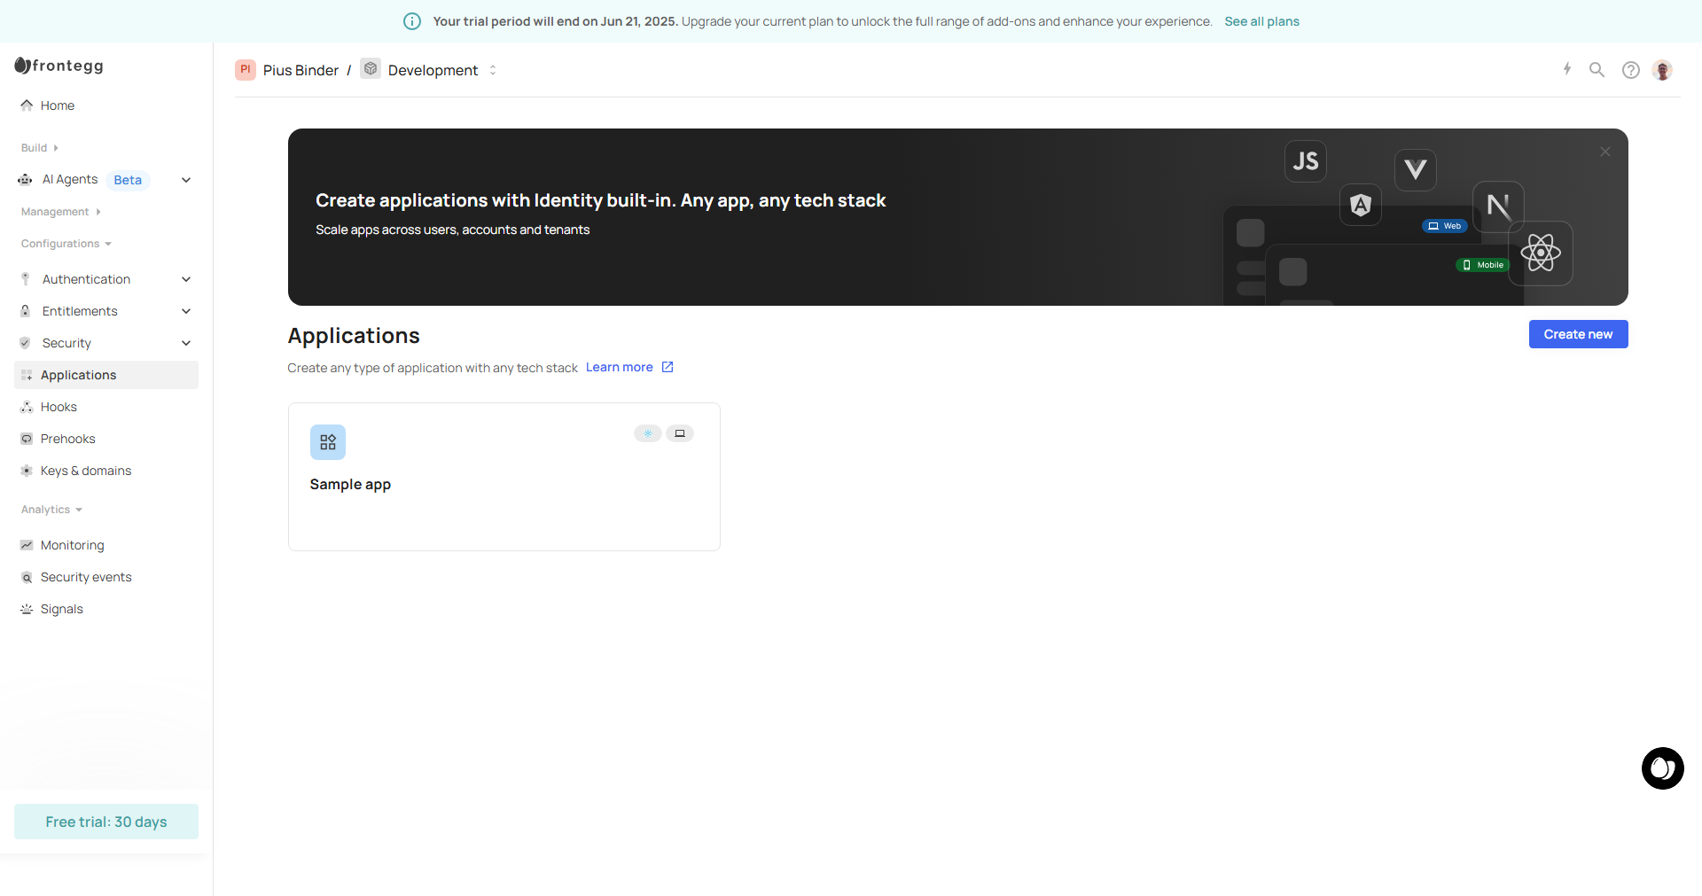Click the web laptop badge on Sample app

tap(680, 433)
